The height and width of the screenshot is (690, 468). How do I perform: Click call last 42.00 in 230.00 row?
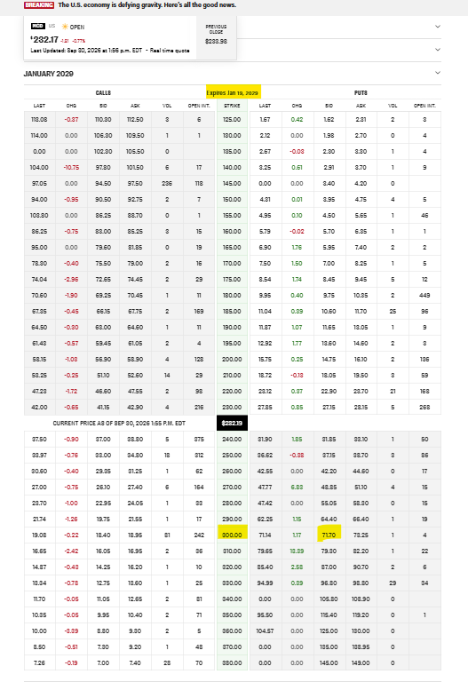(39, 407)
